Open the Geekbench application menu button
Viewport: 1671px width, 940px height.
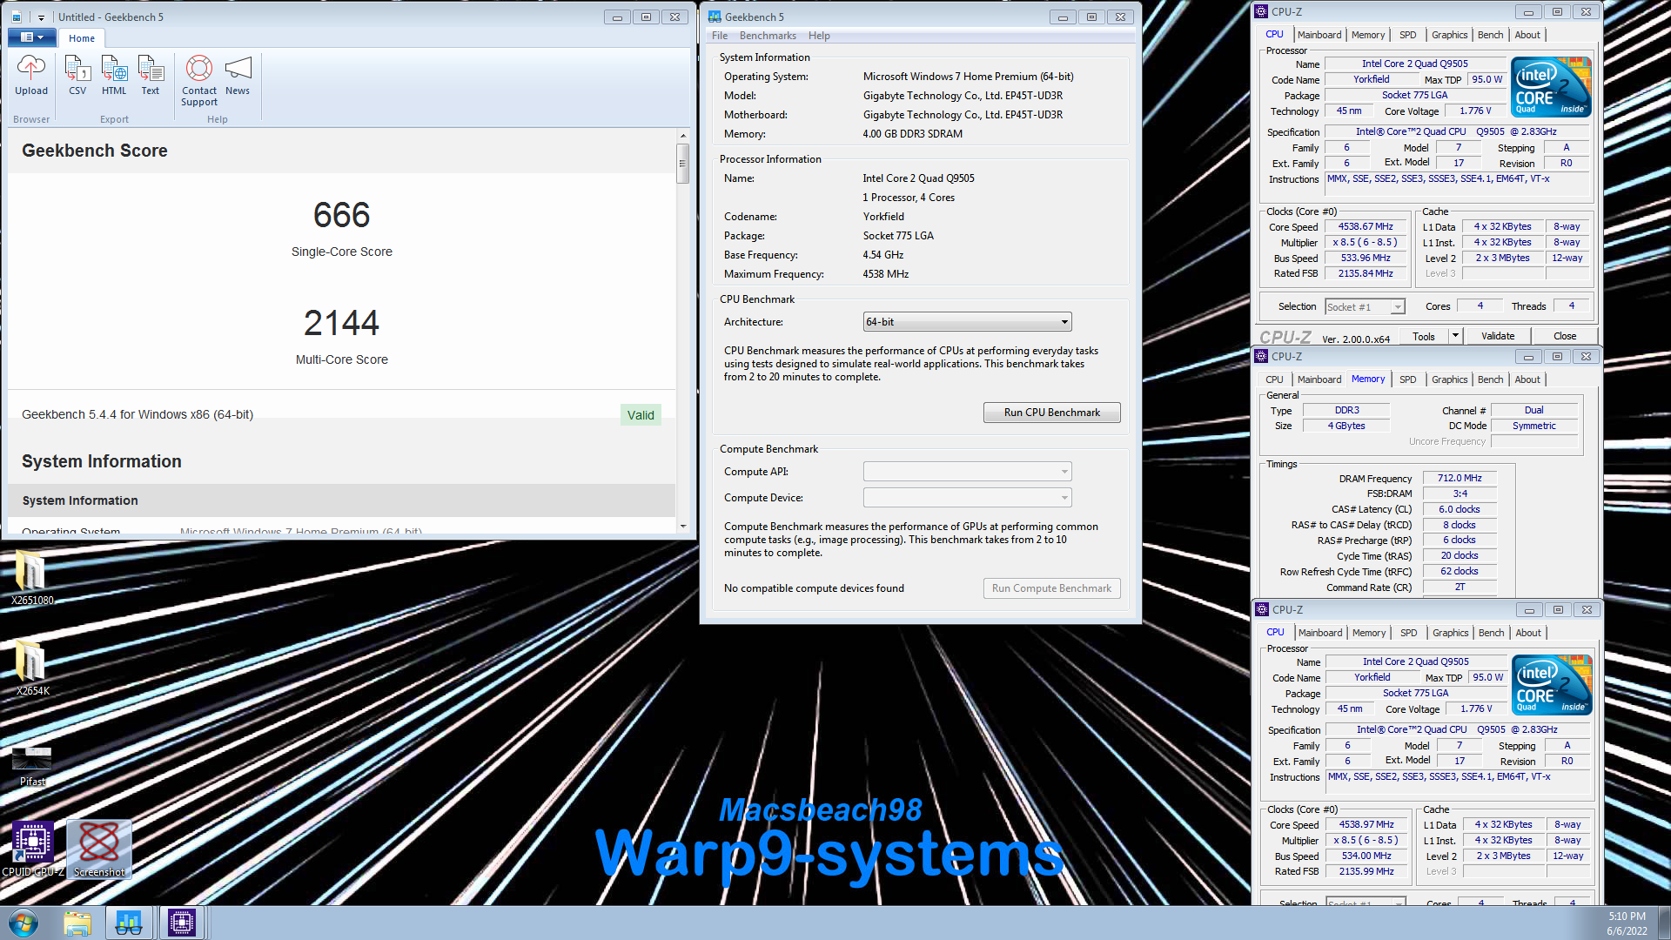(x=31, y=37)
